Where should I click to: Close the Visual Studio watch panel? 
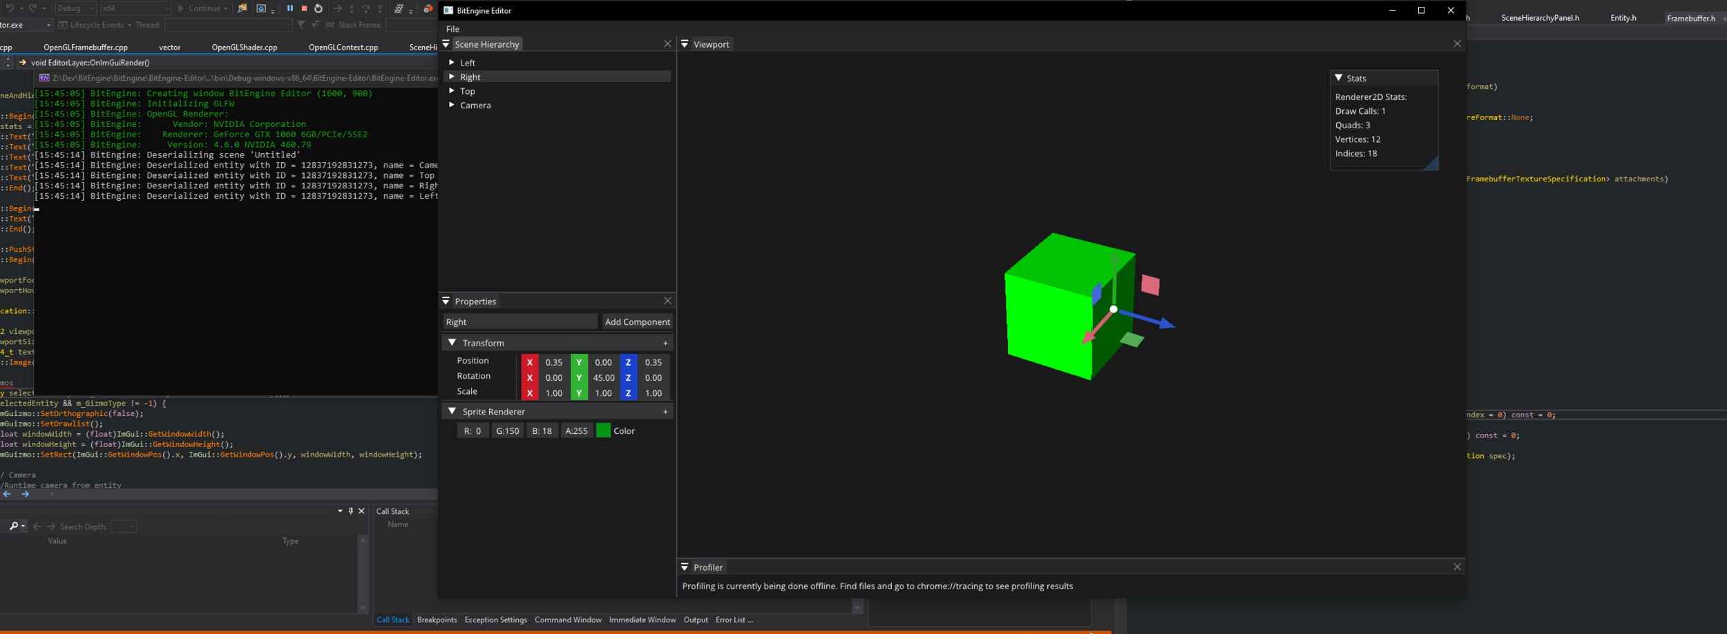pyautogui.click(x=361, y=511)
